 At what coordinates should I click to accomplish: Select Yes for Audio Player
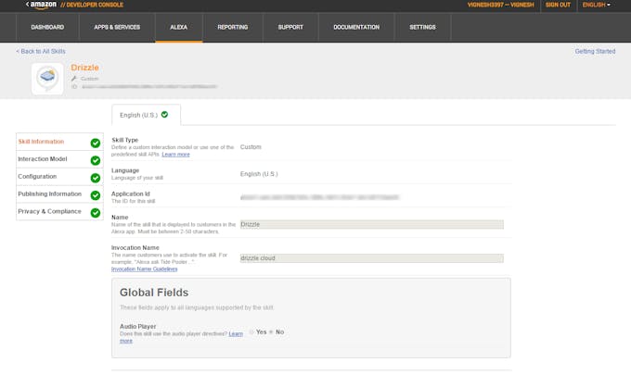click(251, 332)
